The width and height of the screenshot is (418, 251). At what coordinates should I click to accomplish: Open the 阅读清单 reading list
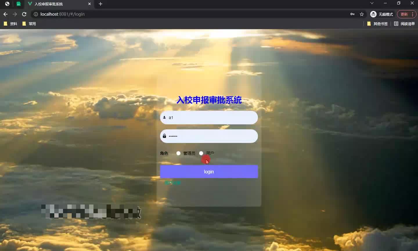point(404,24)
